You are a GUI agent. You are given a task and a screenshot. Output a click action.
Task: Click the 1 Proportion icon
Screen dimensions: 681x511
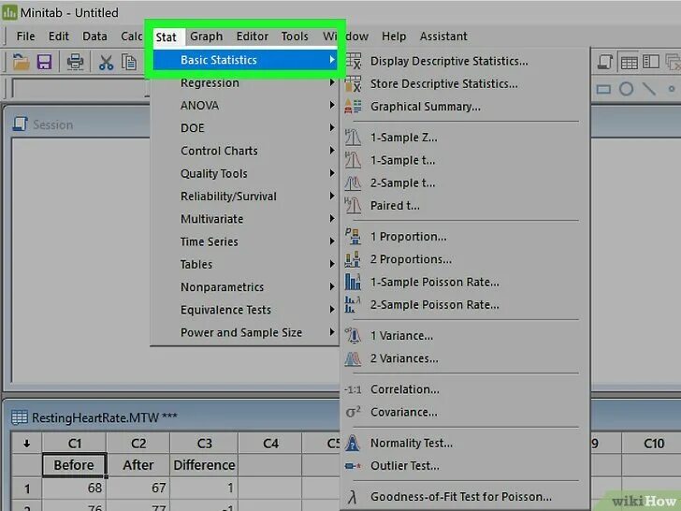[353, 237]
